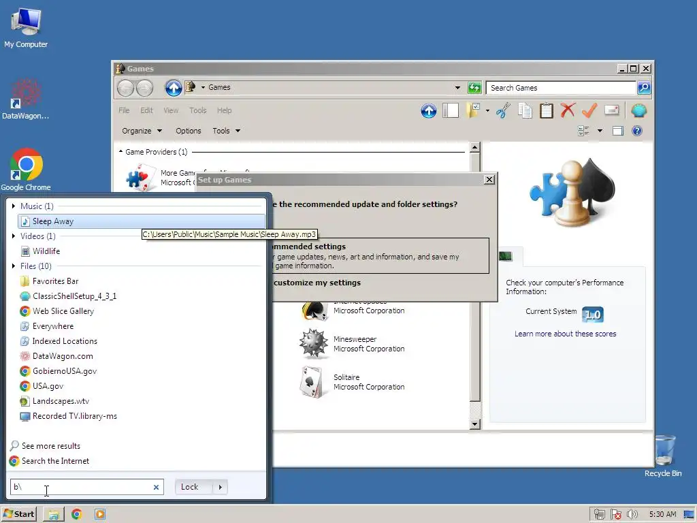Collapse the Files (10) group
The height and width of the screenshot is (523, 697).
point(14,266)
